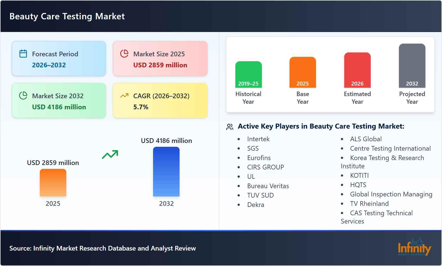Click the Infinity Market Research logo

click(414, 247)
